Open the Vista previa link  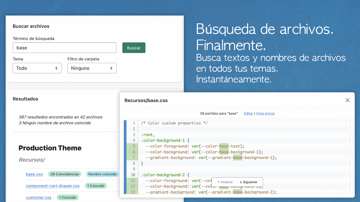pos(265,113)
